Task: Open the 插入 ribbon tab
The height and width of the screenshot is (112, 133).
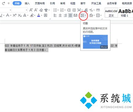Action: (x=27, y=3)
